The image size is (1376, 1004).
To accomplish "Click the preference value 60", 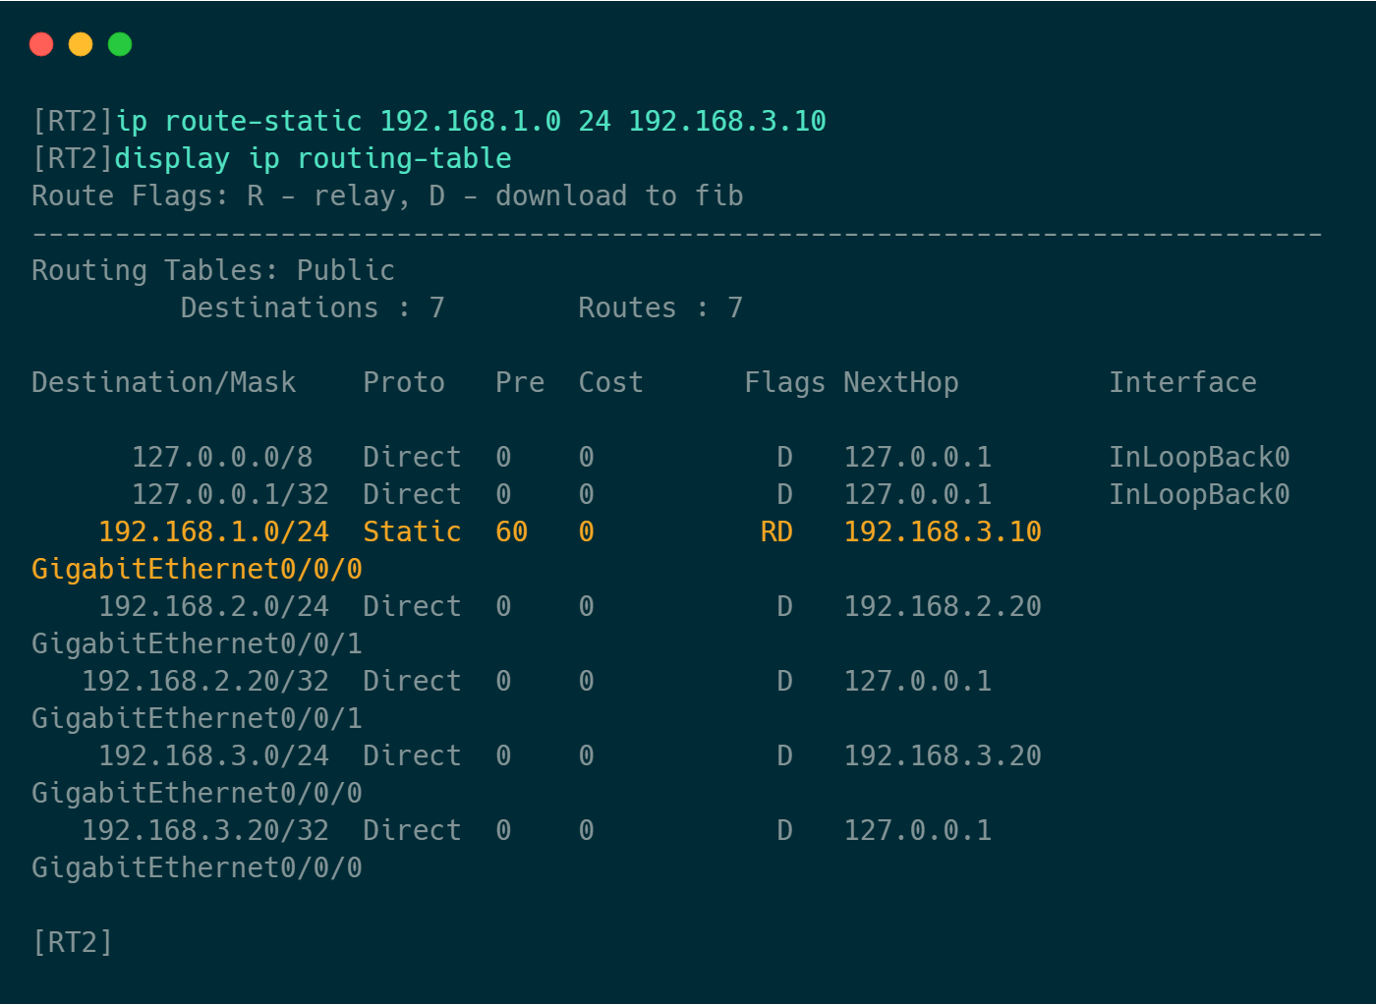I will coord(511,531).
